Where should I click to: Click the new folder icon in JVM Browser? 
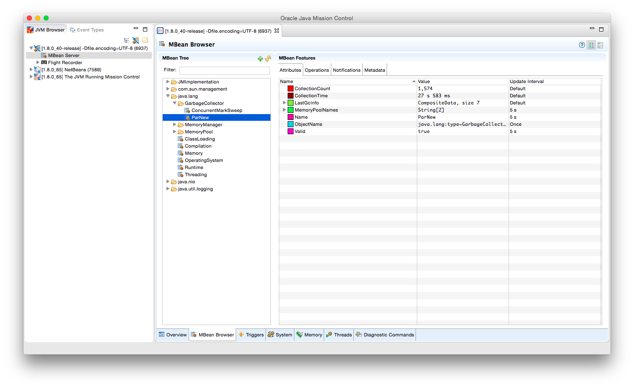coord(145,40)
